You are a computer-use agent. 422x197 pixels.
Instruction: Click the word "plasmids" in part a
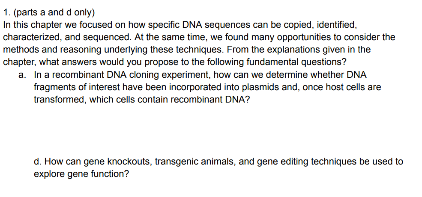pos(246,87)
